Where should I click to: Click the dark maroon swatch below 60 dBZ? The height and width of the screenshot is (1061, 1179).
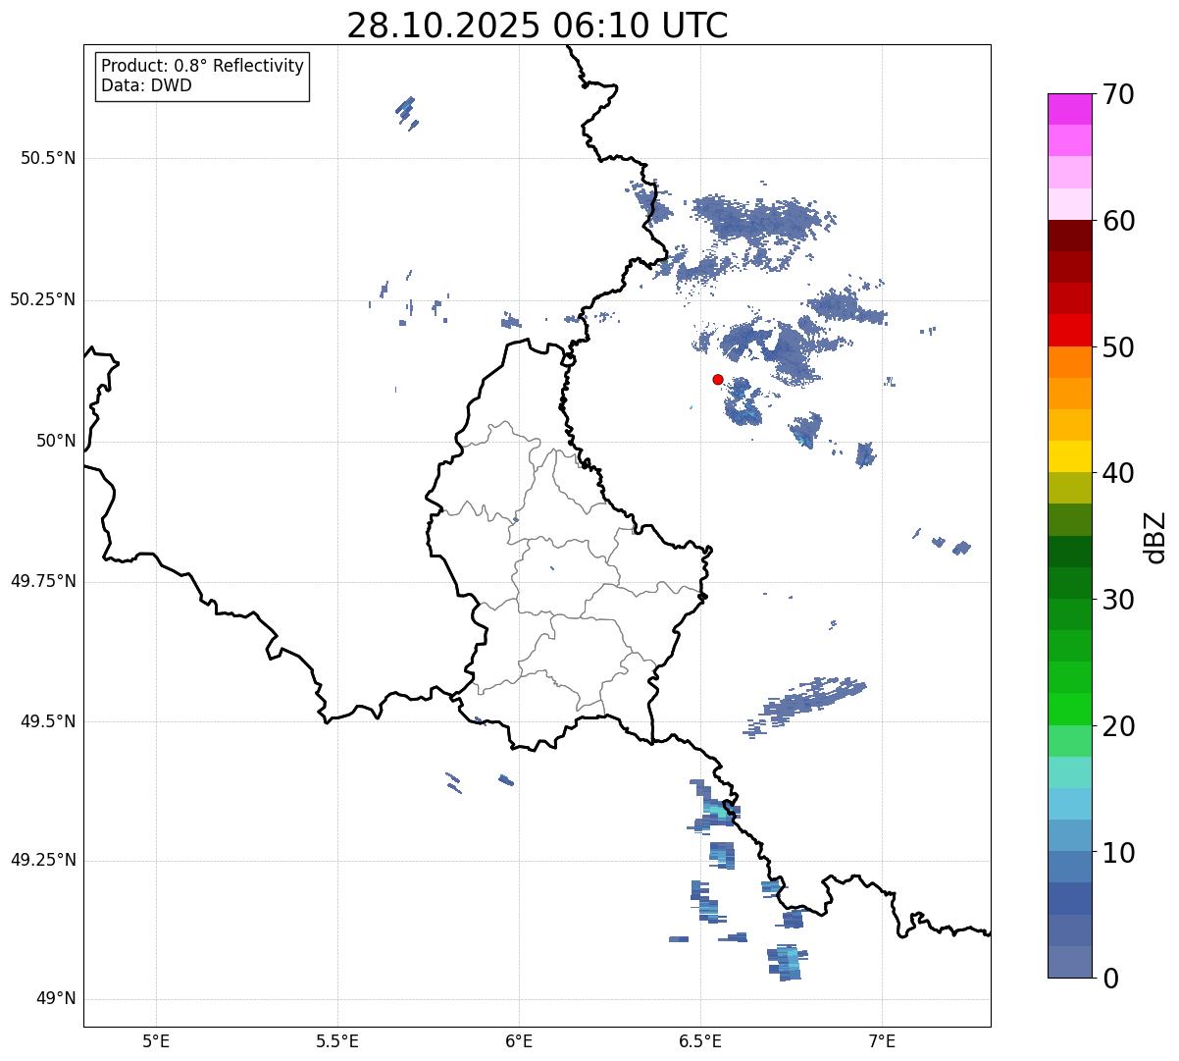1070,236
